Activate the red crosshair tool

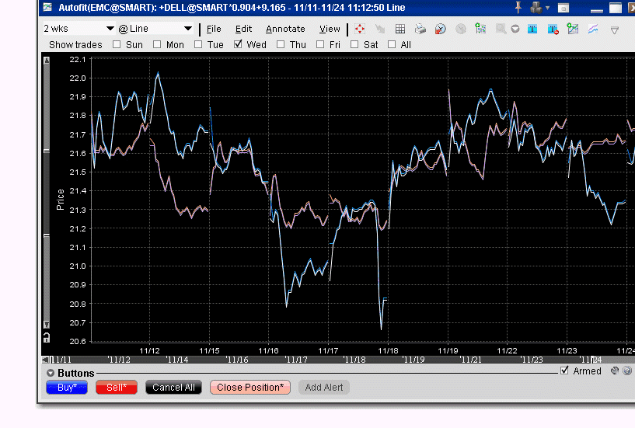[360, 29]
